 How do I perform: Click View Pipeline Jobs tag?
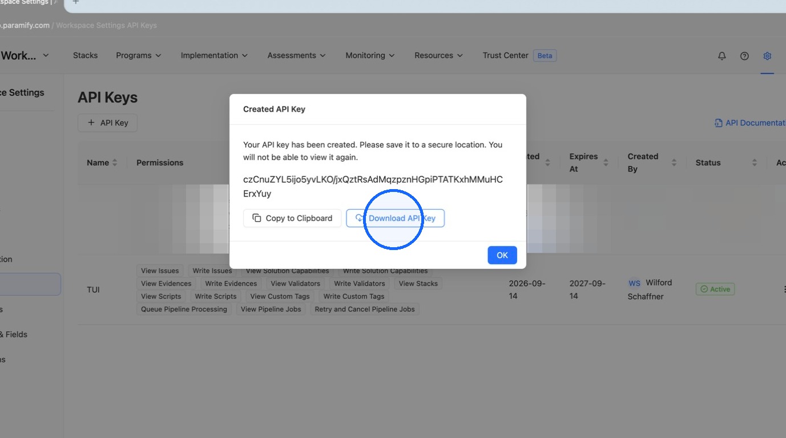point(271,309)
